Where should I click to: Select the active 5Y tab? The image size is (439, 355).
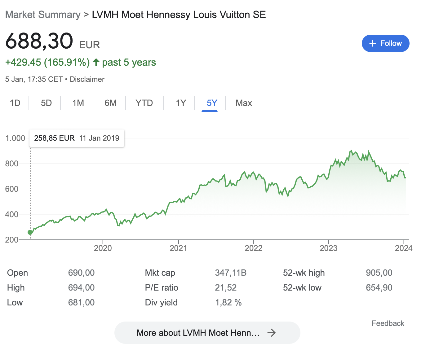212,103
